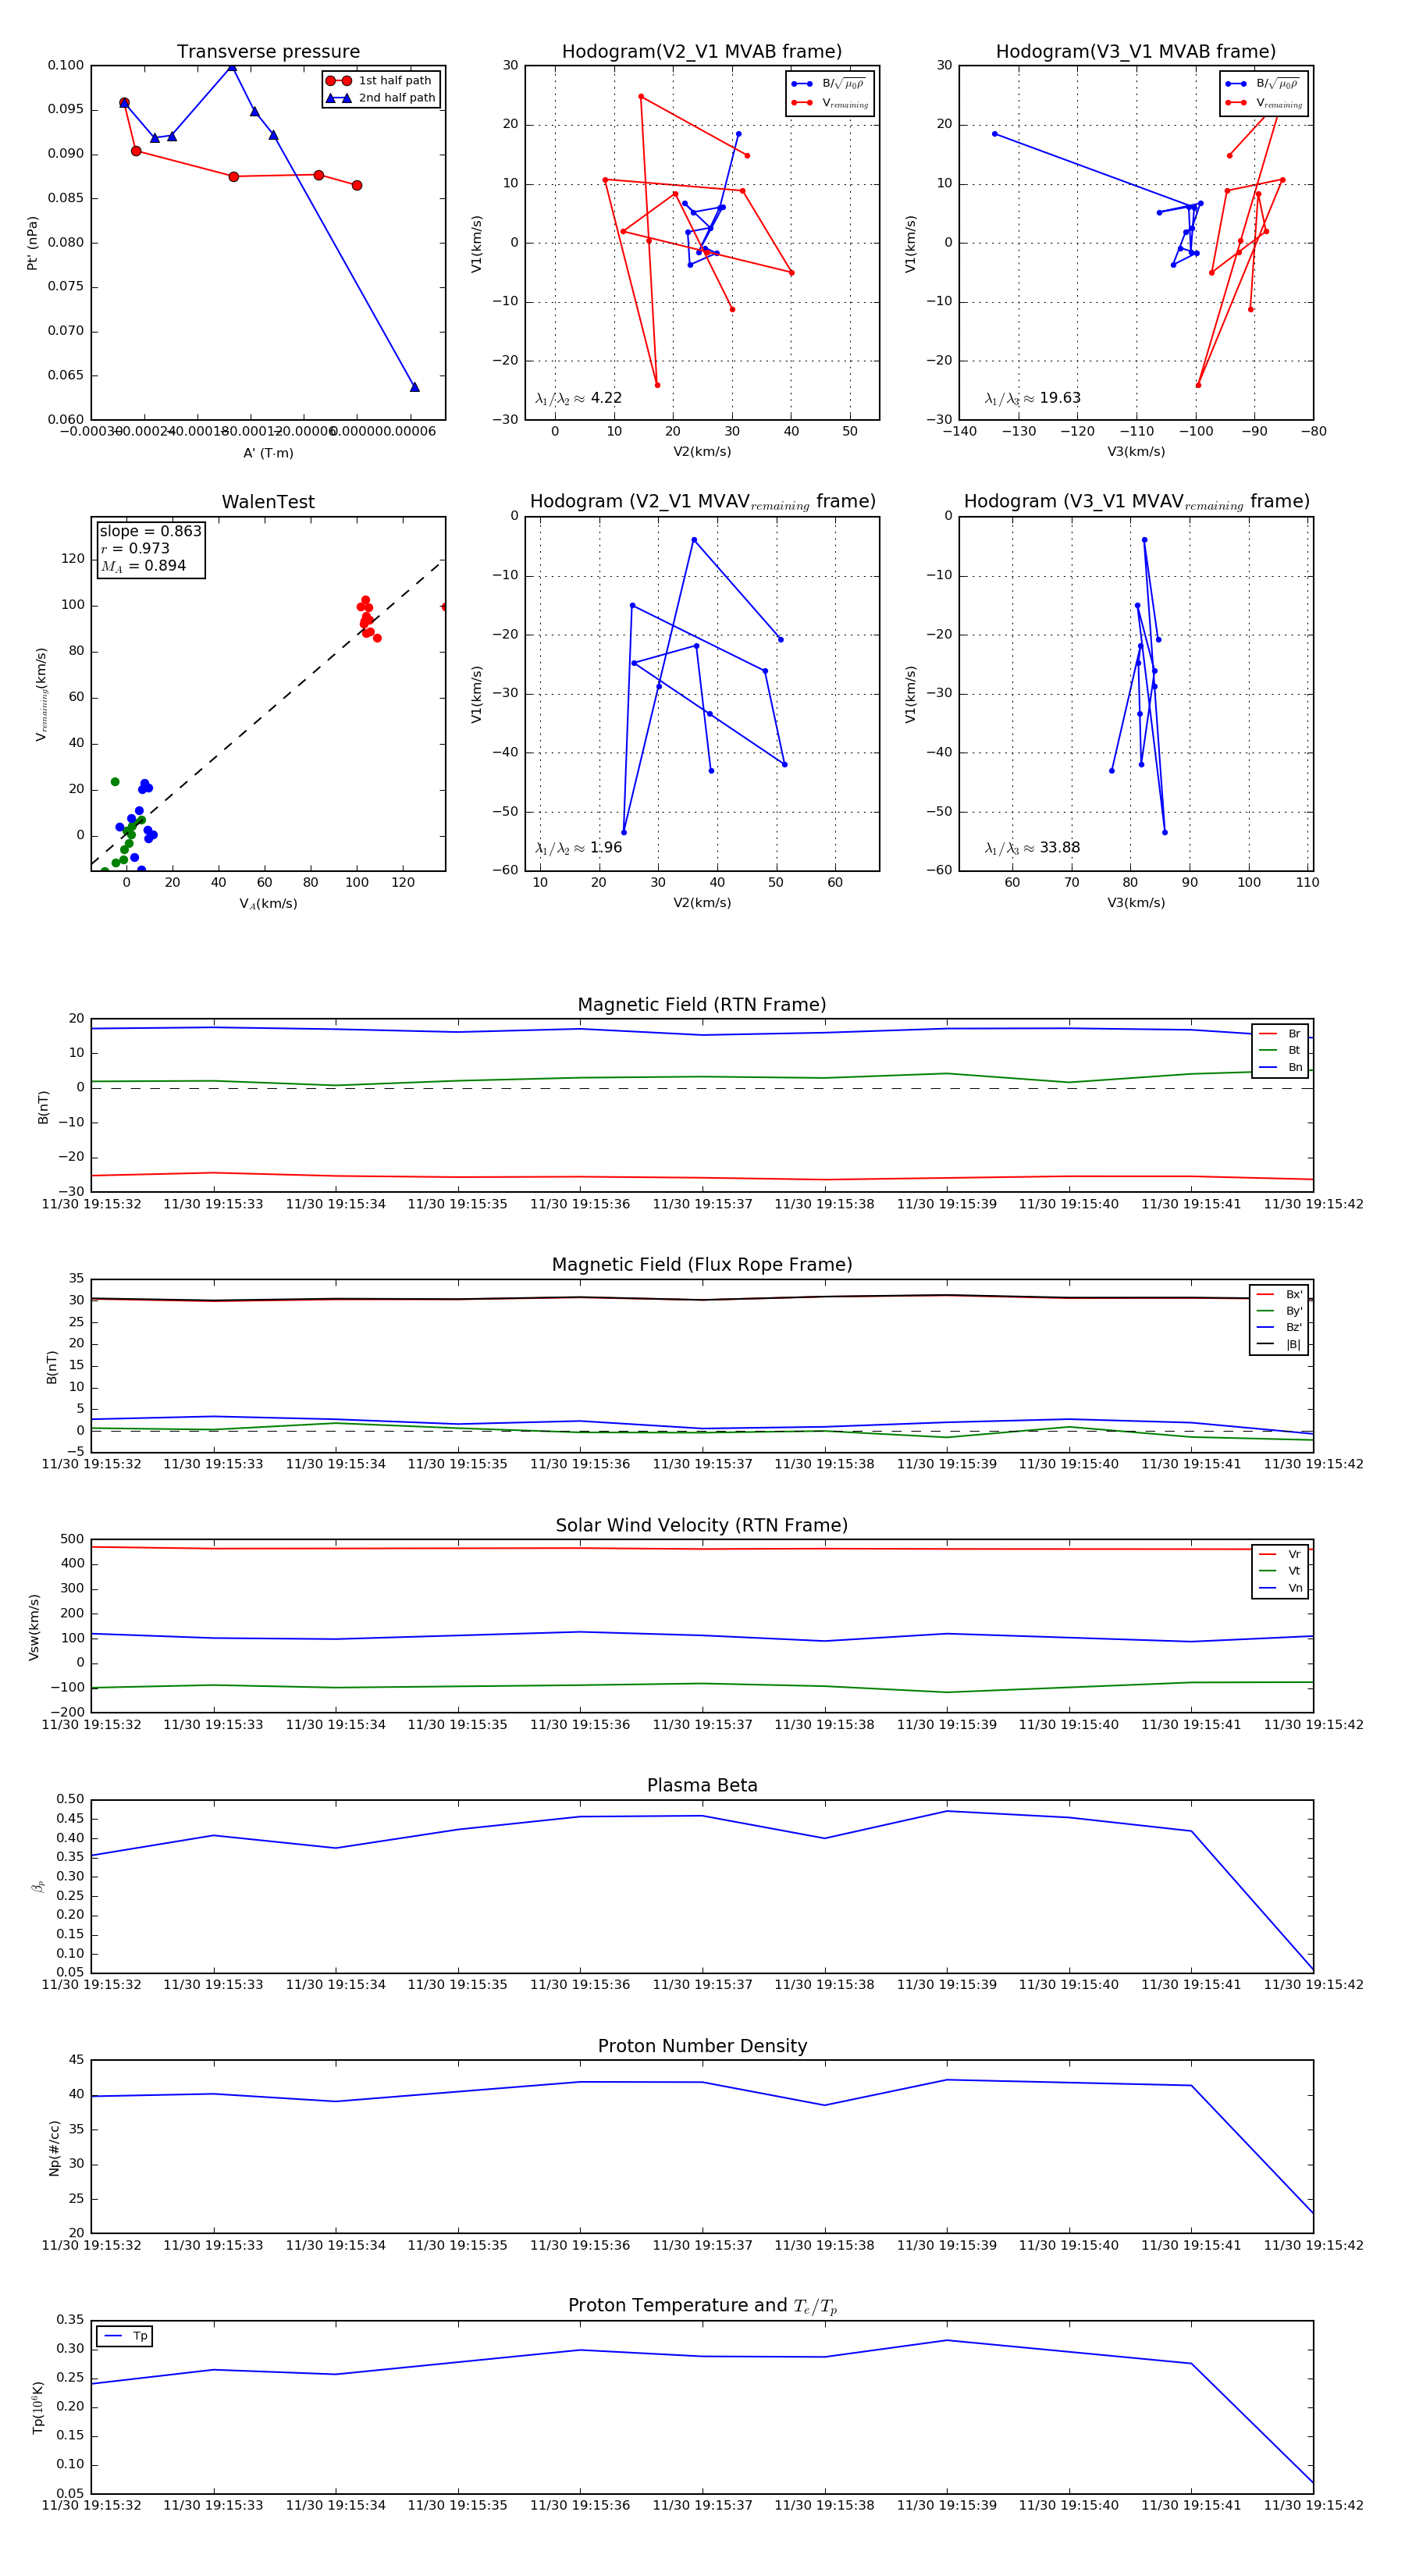The image size is (1405, 2576).
Task: Click the By' legend entry
Action: pyautogui.click(x=1279, y=1311)
